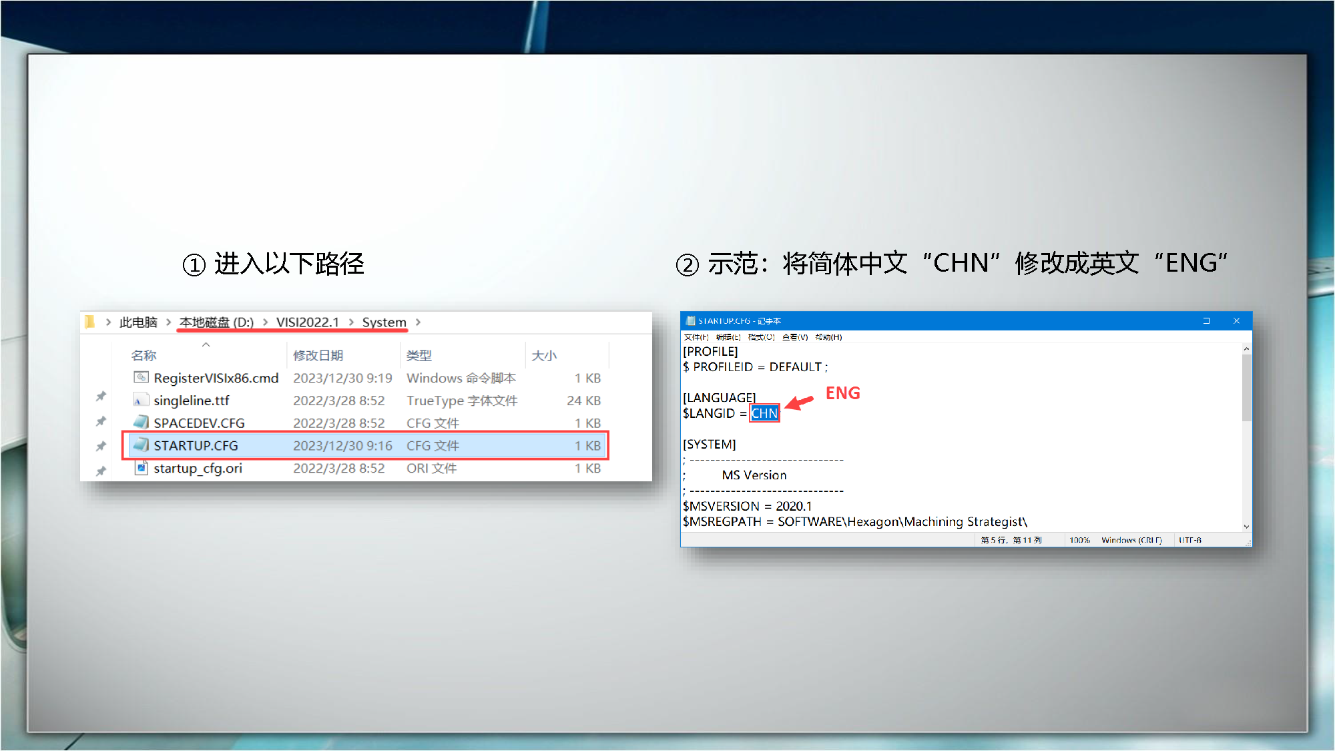Select the SPACEDEV.CFG file name

[x=199, y=423]
